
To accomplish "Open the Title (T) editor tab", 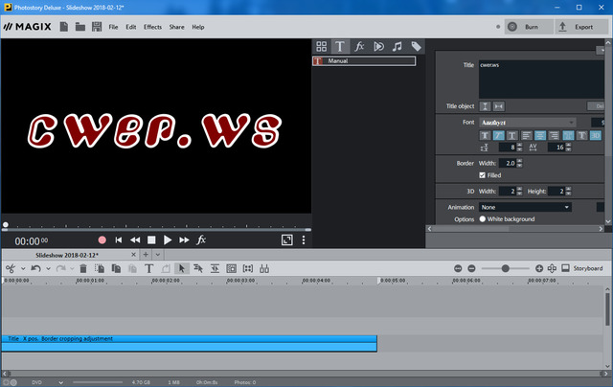I will (340, 46).
